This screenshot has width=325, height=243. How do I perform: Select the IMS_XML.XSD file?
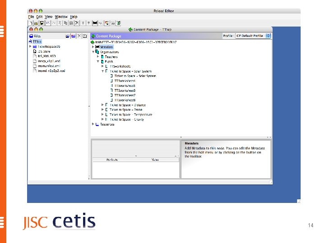[46, 56]
